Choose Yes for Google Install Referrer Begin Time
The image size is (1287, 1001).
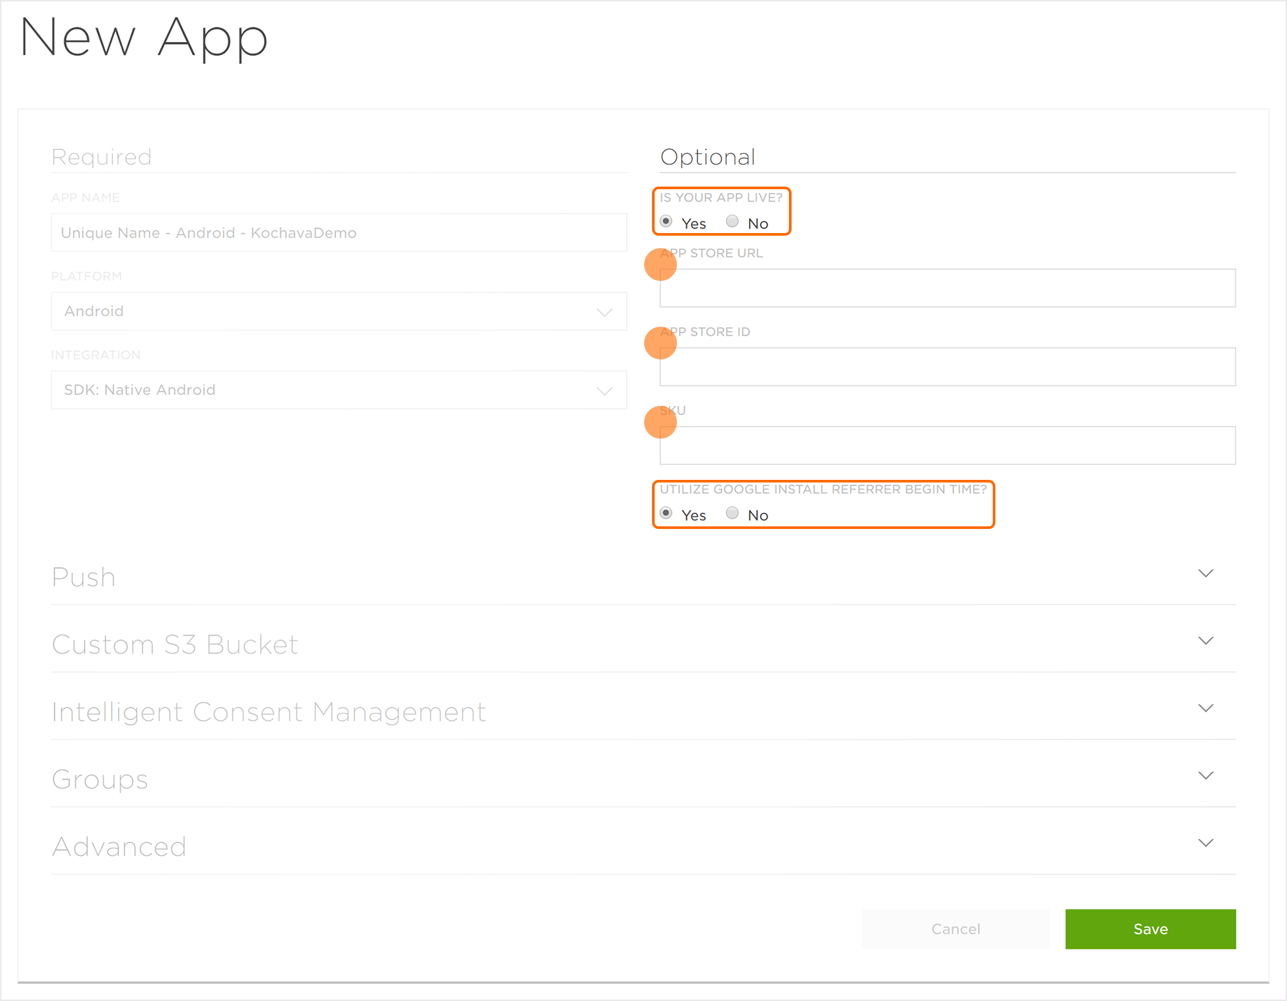coord(666,513)
